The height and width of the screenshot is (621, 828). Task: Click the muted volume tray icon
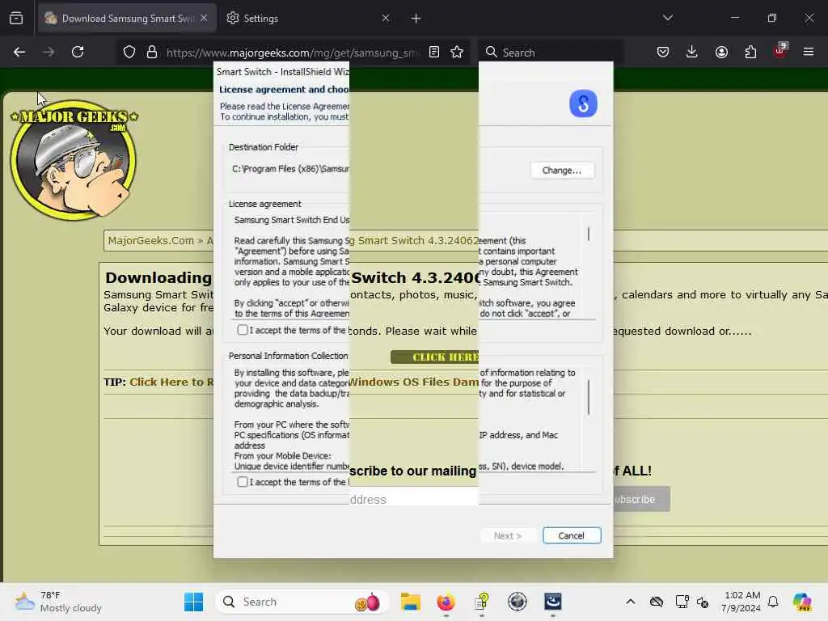pos(703,602)
